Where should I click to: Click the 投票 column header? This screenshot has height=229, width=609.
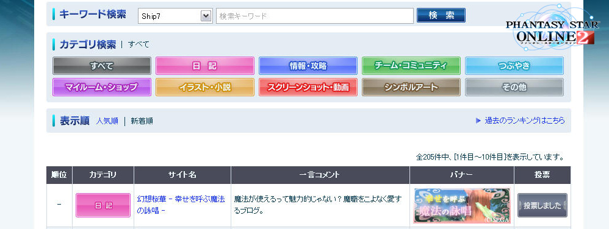pos(542,175)
